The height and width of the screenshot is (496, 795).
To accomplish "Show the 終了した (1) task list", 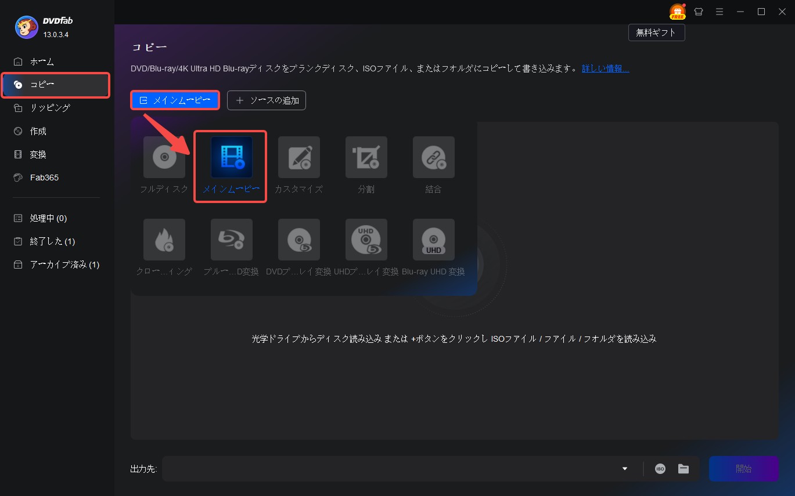I will 57,241.
